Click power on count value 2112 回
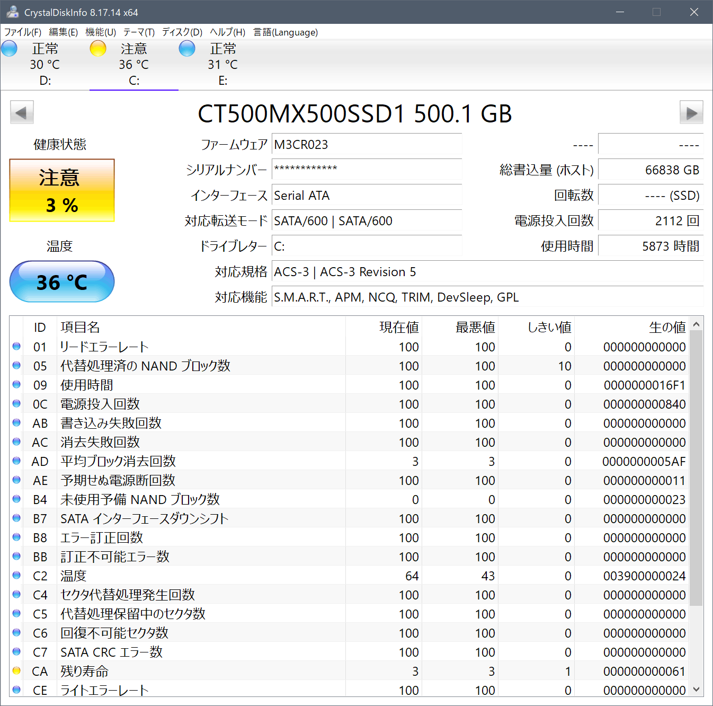Screen dimensions: 713x706 (650, 220)
